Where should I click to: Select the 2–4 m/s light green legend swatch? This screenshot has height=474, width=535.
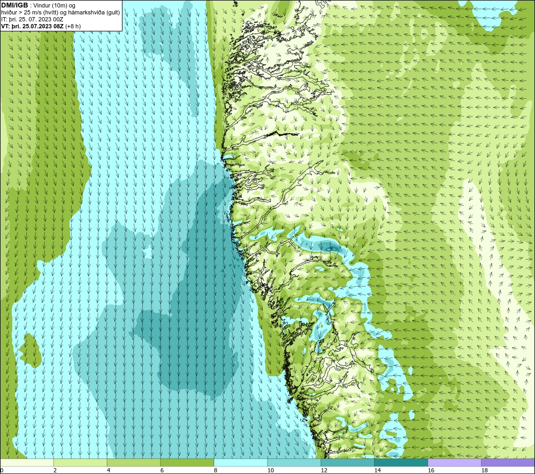[80, 462]
